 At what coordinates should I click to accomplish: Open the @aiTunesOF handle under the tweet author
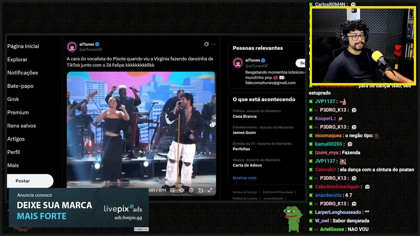tap(91, 49)
